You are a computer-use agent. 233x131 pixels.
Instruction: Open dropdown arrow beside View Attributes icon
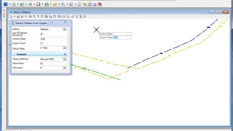15,16
